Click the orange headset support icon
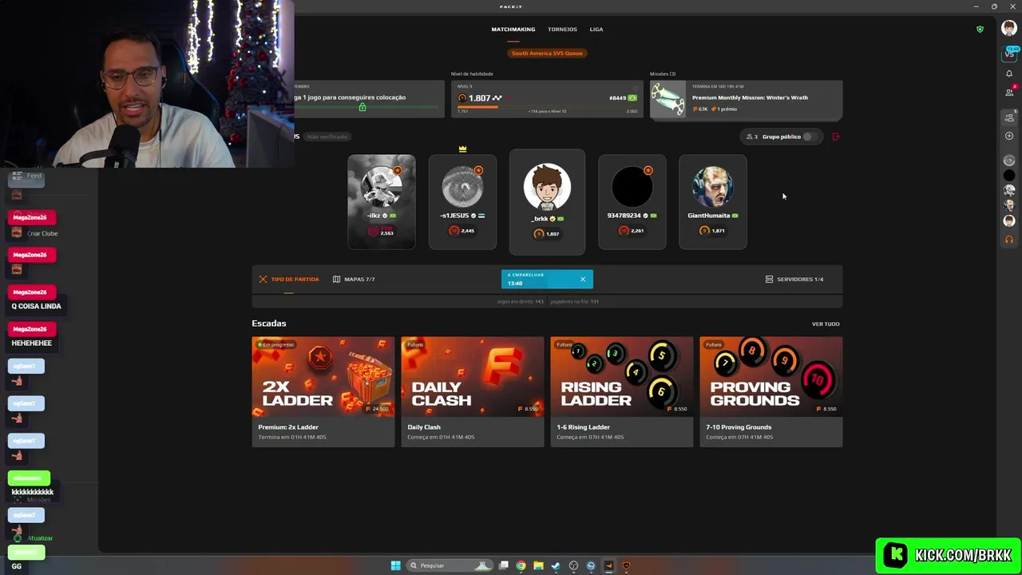1022x575 pixels. click(x=1009, y=239)
